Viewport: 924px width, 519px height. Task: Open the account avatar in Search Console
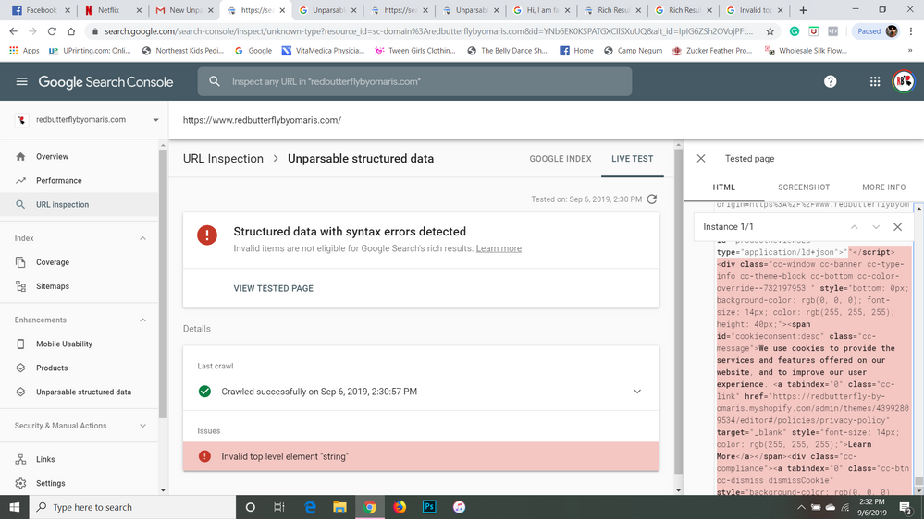(x=904, y=81)
